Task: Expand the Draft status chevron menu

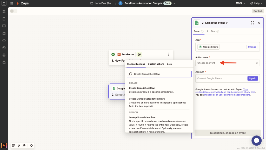Action: [x=174, y=3]
